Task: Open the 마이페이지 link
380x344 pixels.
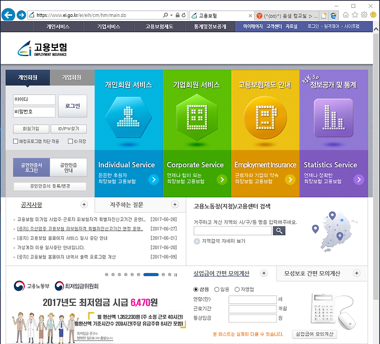Action: point(253,26)
